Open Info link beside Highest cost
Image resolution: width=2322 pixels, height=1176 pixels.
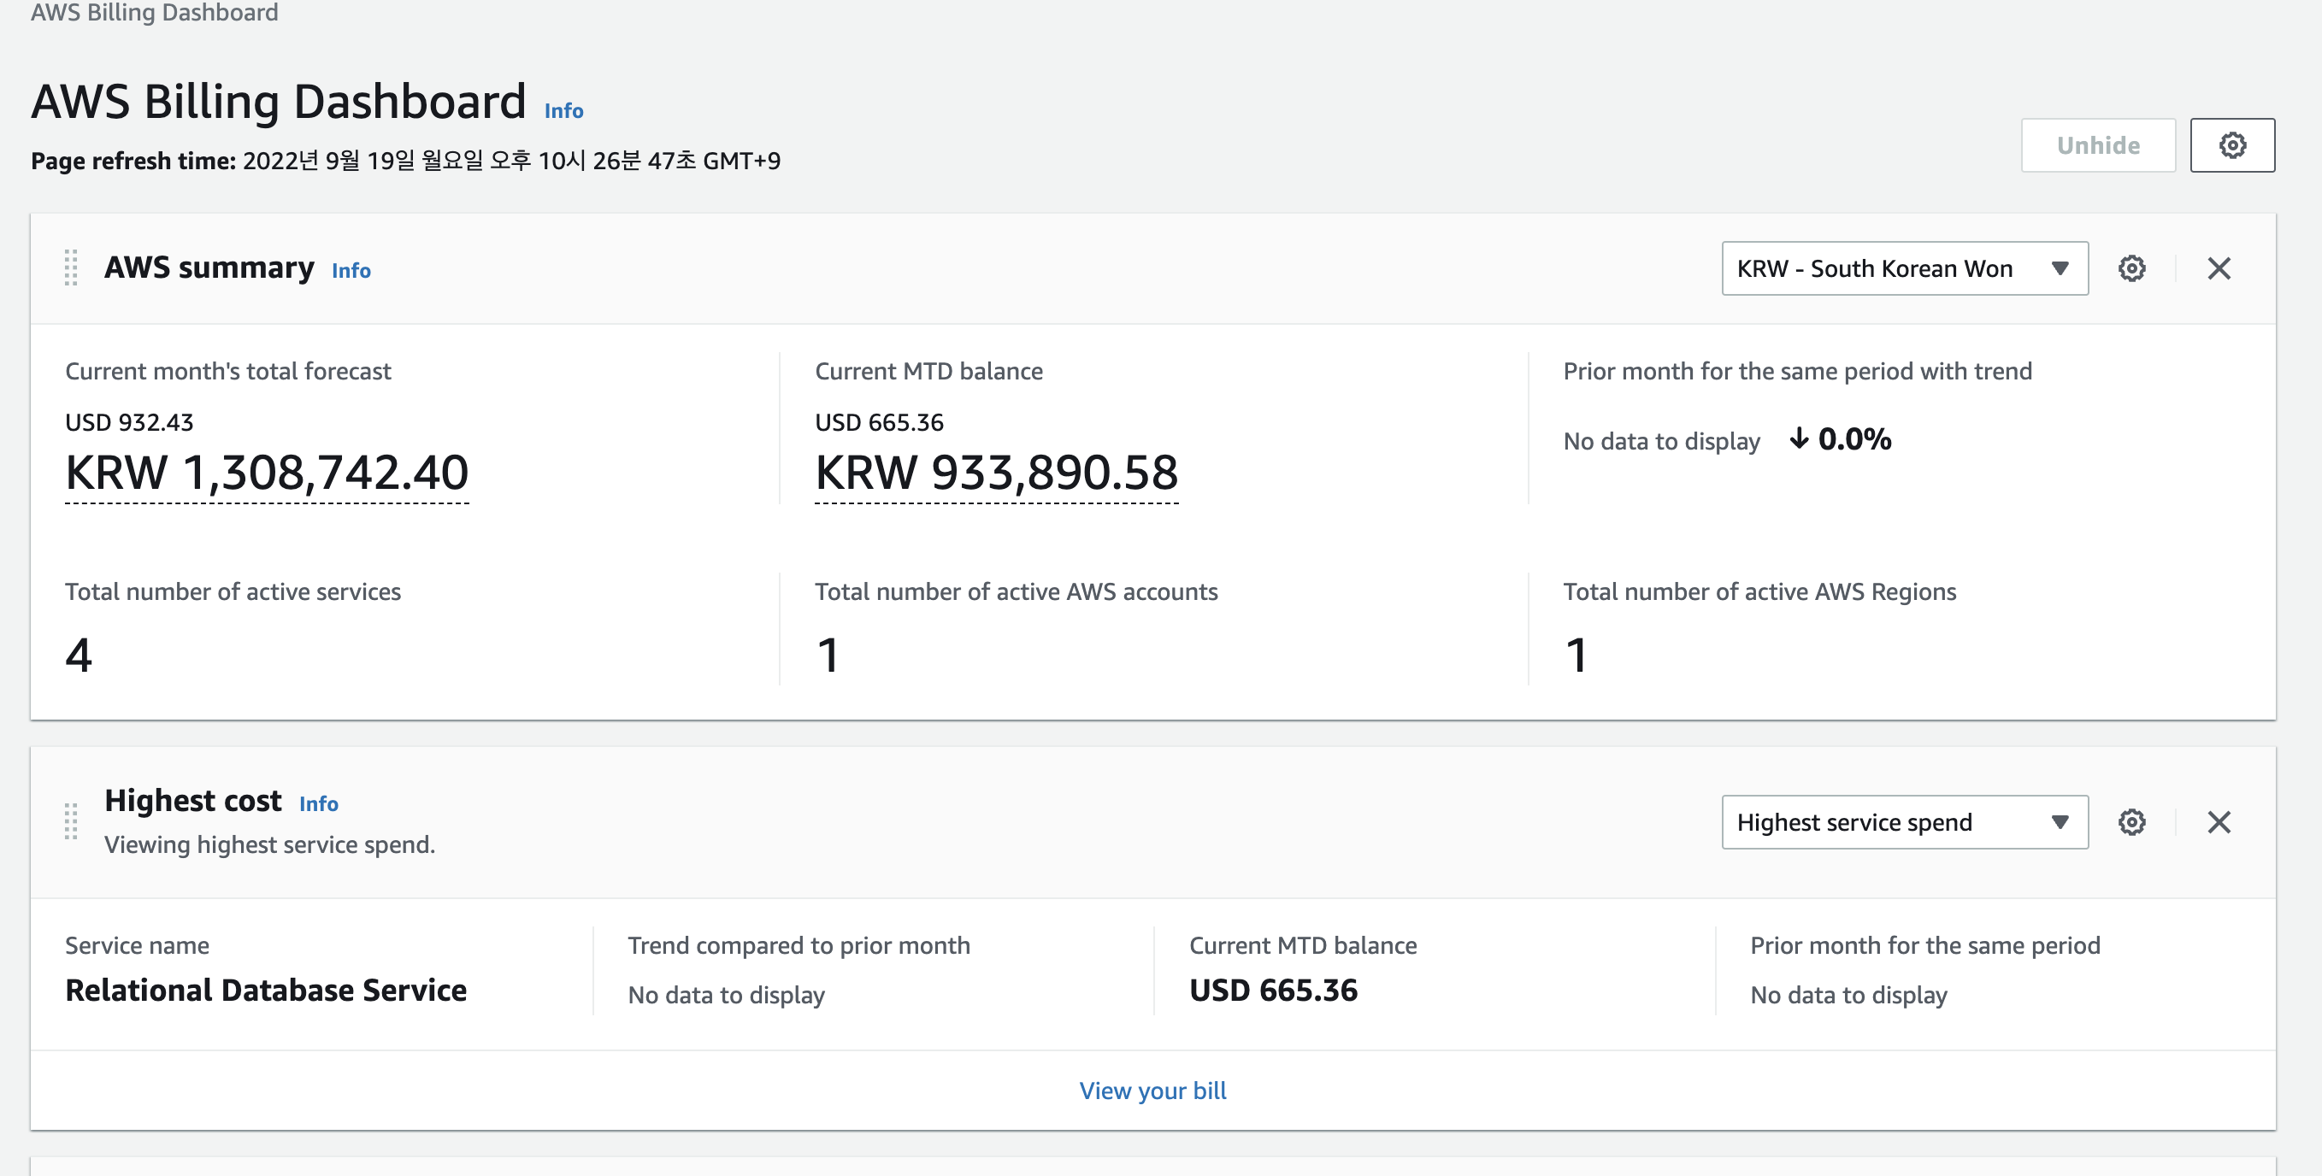tap(318, 804)
